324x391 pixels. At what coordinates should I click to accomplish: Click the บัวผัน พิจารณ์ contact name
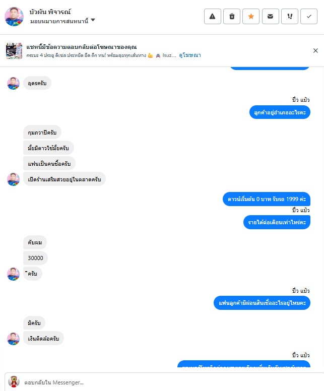tap(50, 12)
